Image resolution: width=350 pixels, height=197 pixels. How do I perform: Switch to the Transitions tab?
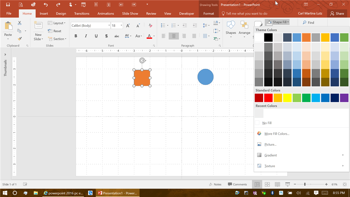point(82,13)
